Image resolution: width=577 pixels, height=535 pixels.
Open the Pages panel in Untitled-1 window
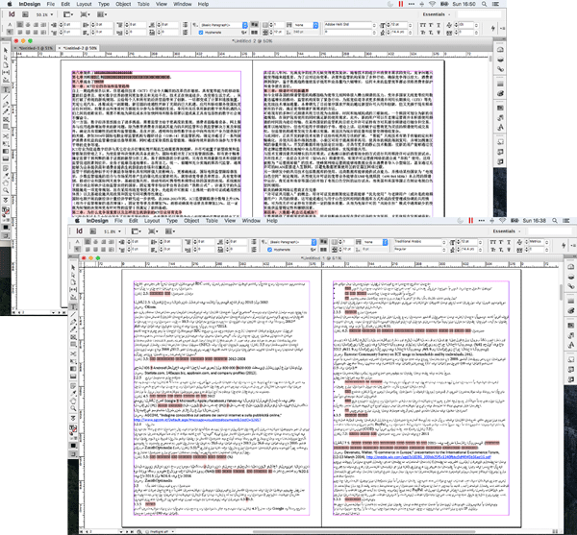click(x=570, y=267)
